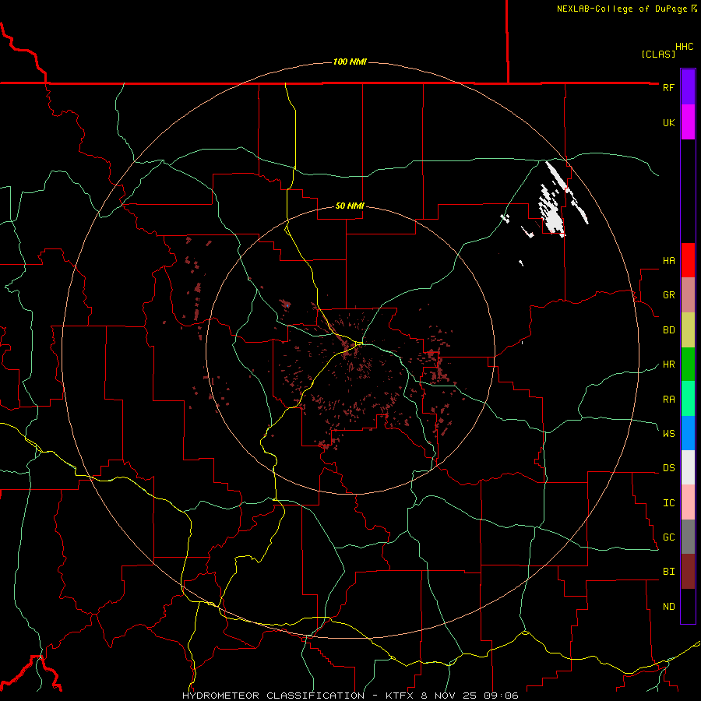Click the 8 NOV 25 date text
701x701 pixels.
tap(449, 696)
